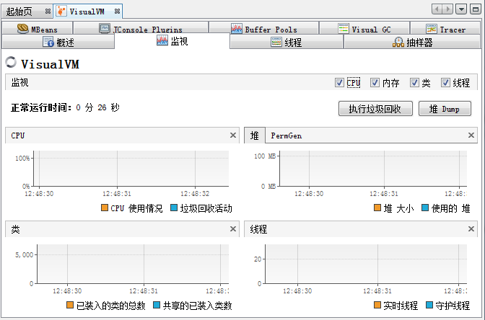Close the VisualVM document tab

(117, 12)
